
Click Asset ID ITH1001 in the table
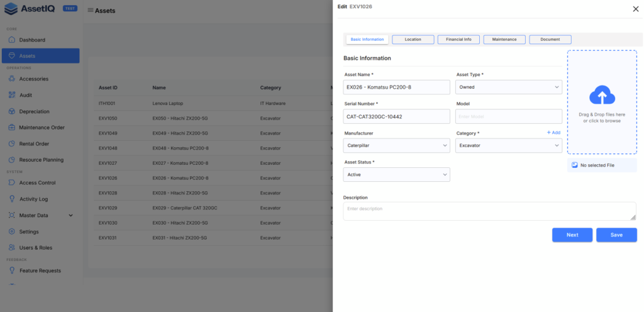click(x=107, y=103)
